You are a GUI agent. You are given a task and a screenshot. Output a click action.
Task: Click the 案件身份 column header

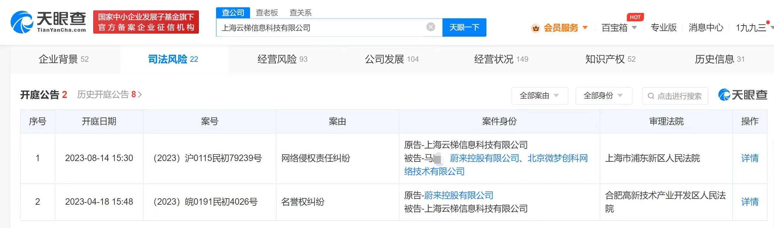coord(499,121)
